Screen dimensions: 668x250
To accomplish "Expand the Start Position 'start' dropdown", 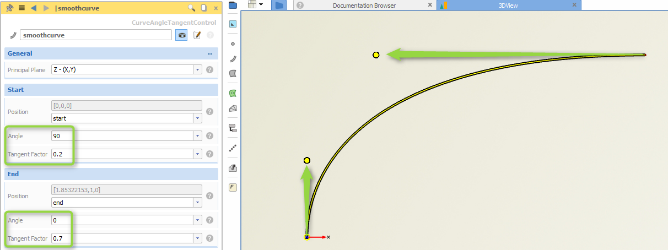I will click(x=197, y=118).
